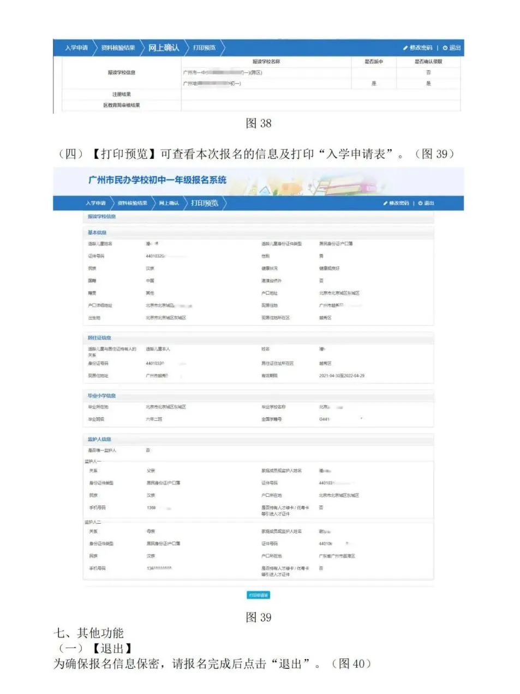This screenshot has height=694, width=520.
Task: Click 退出 logout link in Figure 38 header
Action: point(452,48)
